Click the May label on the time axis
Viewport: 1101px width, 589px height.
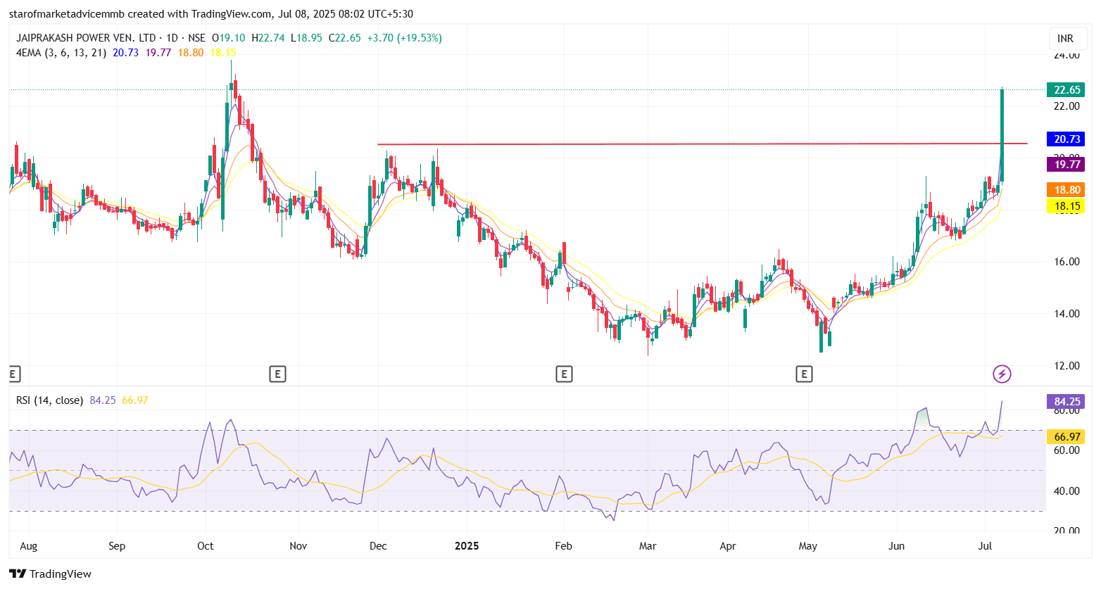click(x=808, y=546)
